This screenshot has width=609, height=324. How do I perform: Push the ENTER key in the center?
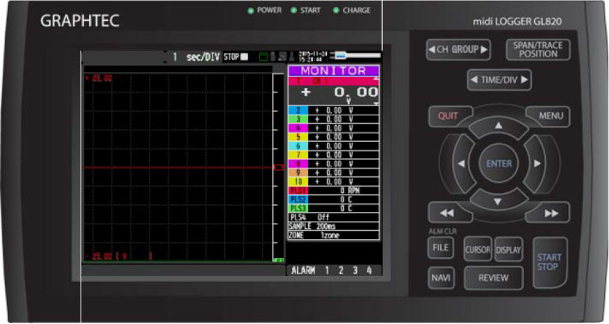(x=499, y=164)
